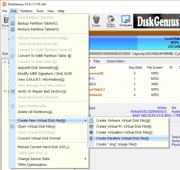This screenshot has width=180, height=170.
Task: Click the VMware virtual disk icon
Action: click(91, 121)
